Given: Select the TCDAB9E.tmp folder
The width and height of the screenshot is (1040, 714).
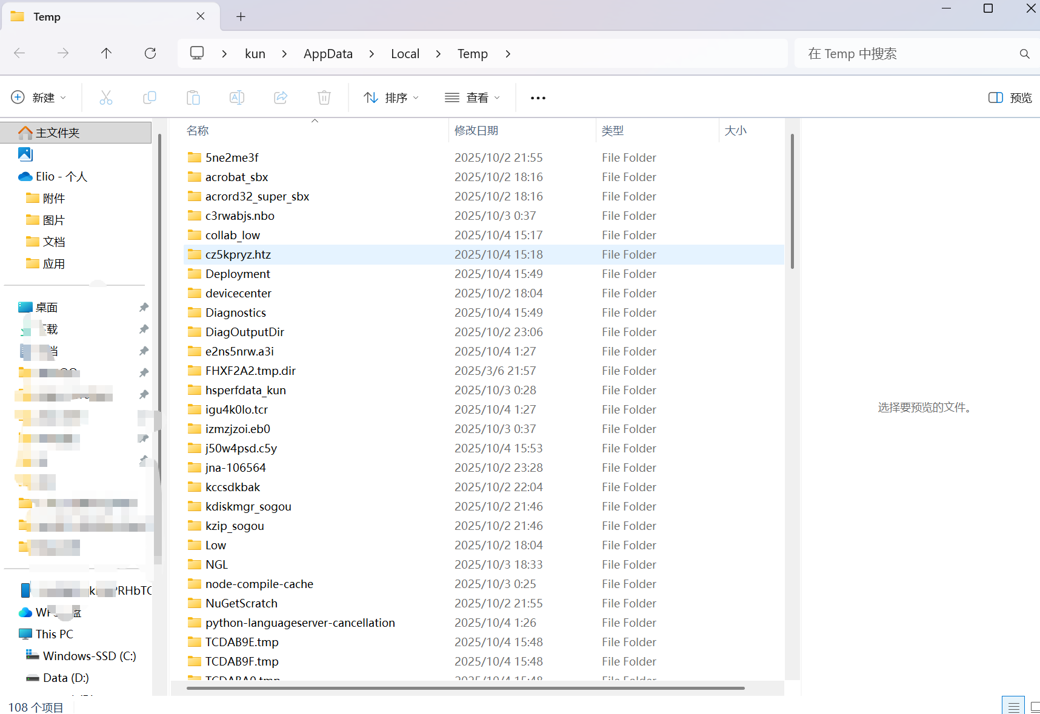Looking at the screenshot, I should click(484, 642).
